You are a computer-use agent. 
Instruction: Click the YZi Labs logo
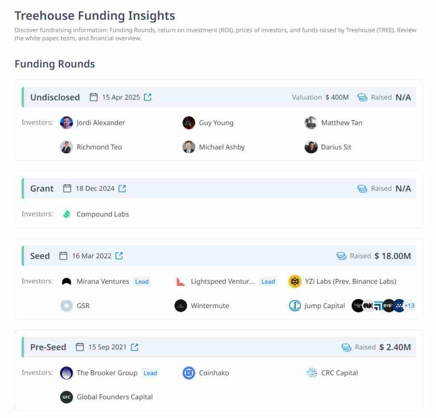tap(295, 281)
